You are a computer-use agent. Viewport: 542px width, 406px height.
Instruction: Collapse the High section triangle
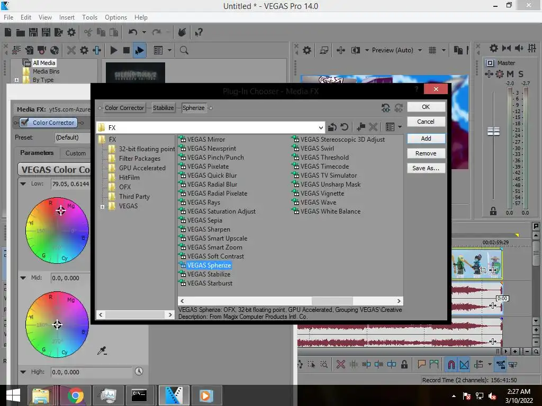coord(23,372)
